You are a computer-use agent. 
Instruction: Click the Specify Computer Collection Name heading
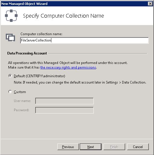63,16
